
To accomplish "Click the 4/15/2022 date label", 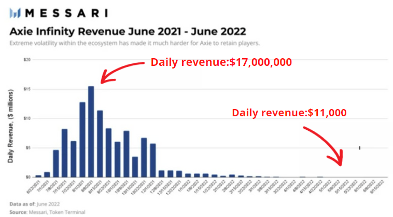I will click(x=307, y=186).
